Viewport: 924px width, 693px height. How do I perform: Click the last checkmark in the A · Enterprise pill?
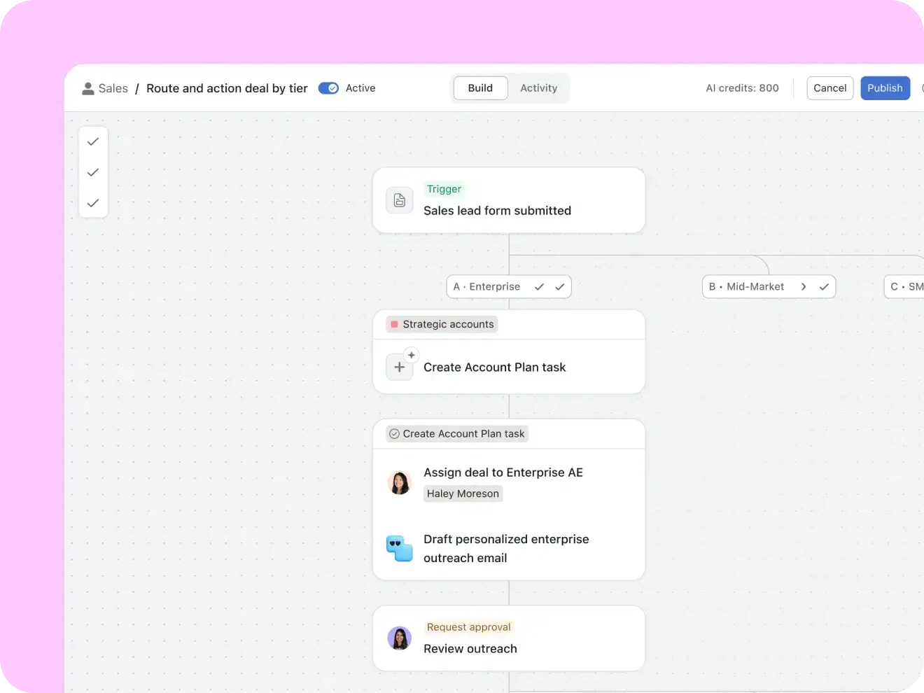pyautogui.click(x=560, y=286)
